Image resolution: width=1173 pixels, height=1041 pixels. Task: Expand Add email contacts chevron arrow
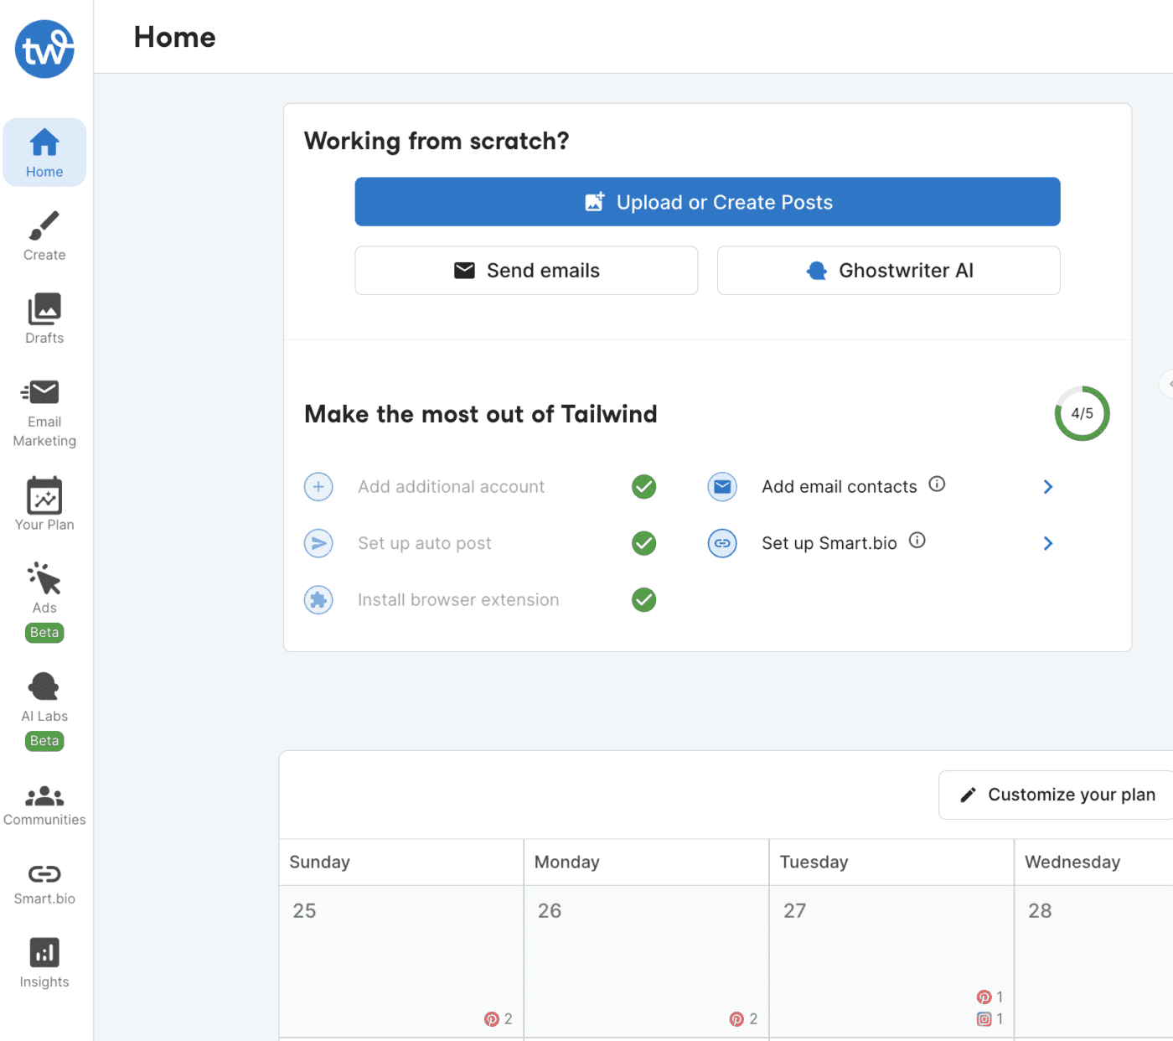1047,487
